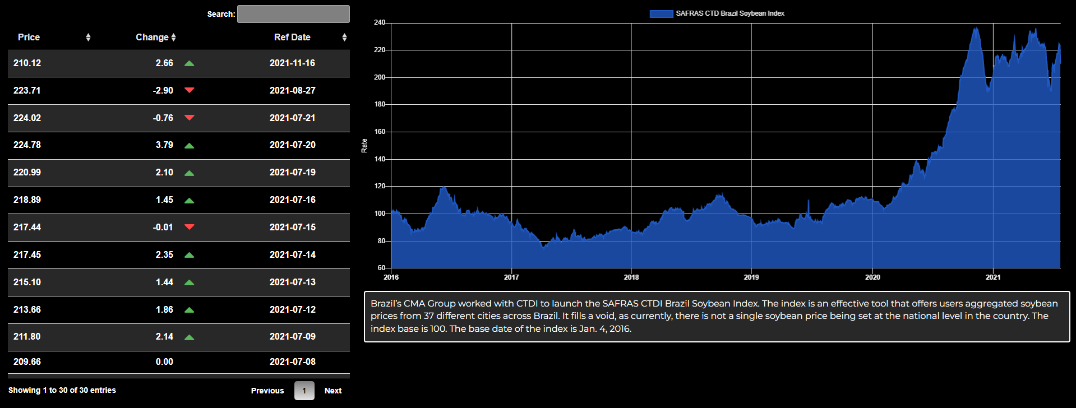Click the Change column header text
This screenshot has width=1076, height=408.
click(x=152, y=37)
